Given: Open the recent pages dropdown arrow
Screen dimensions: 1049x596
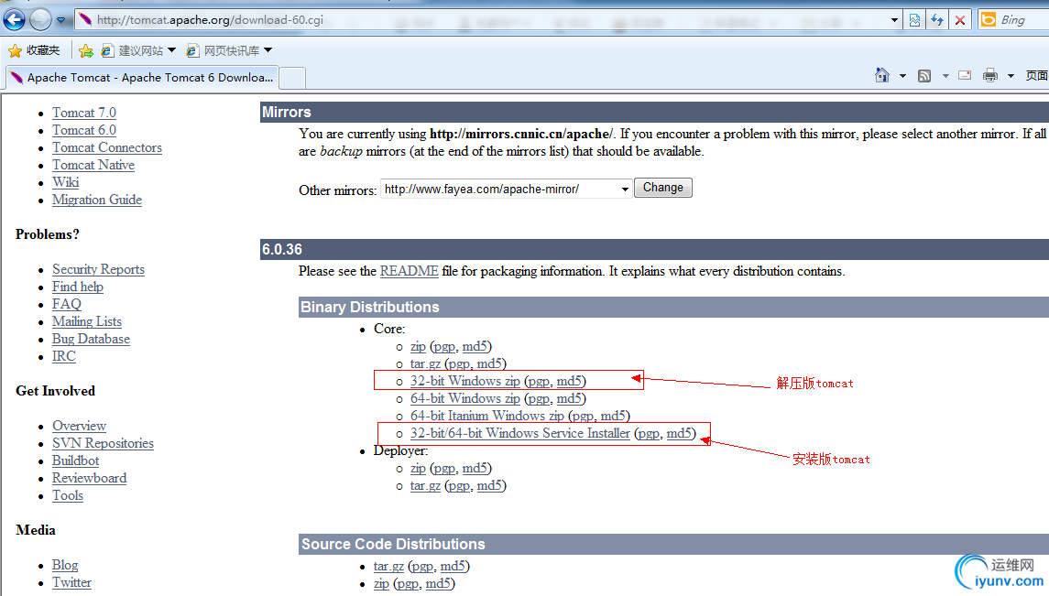Looking at the screenshot, I should pos(60,20).
